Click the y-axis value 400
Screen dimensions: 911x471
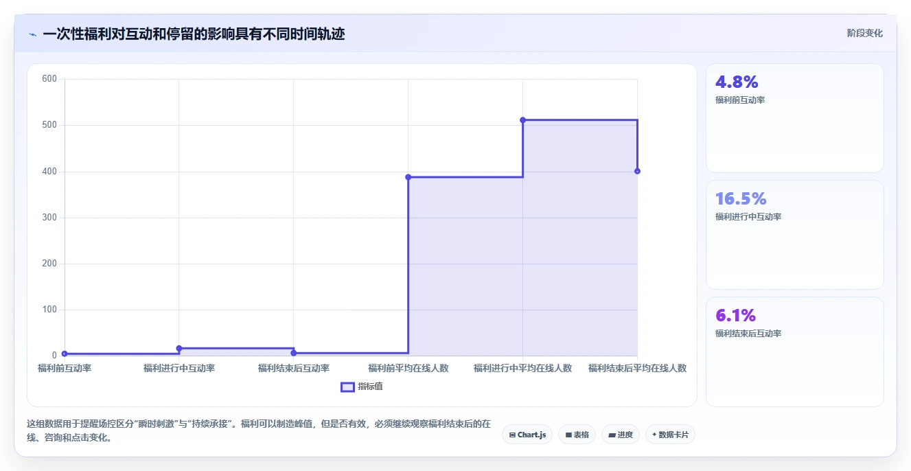(x=49, y=171)
